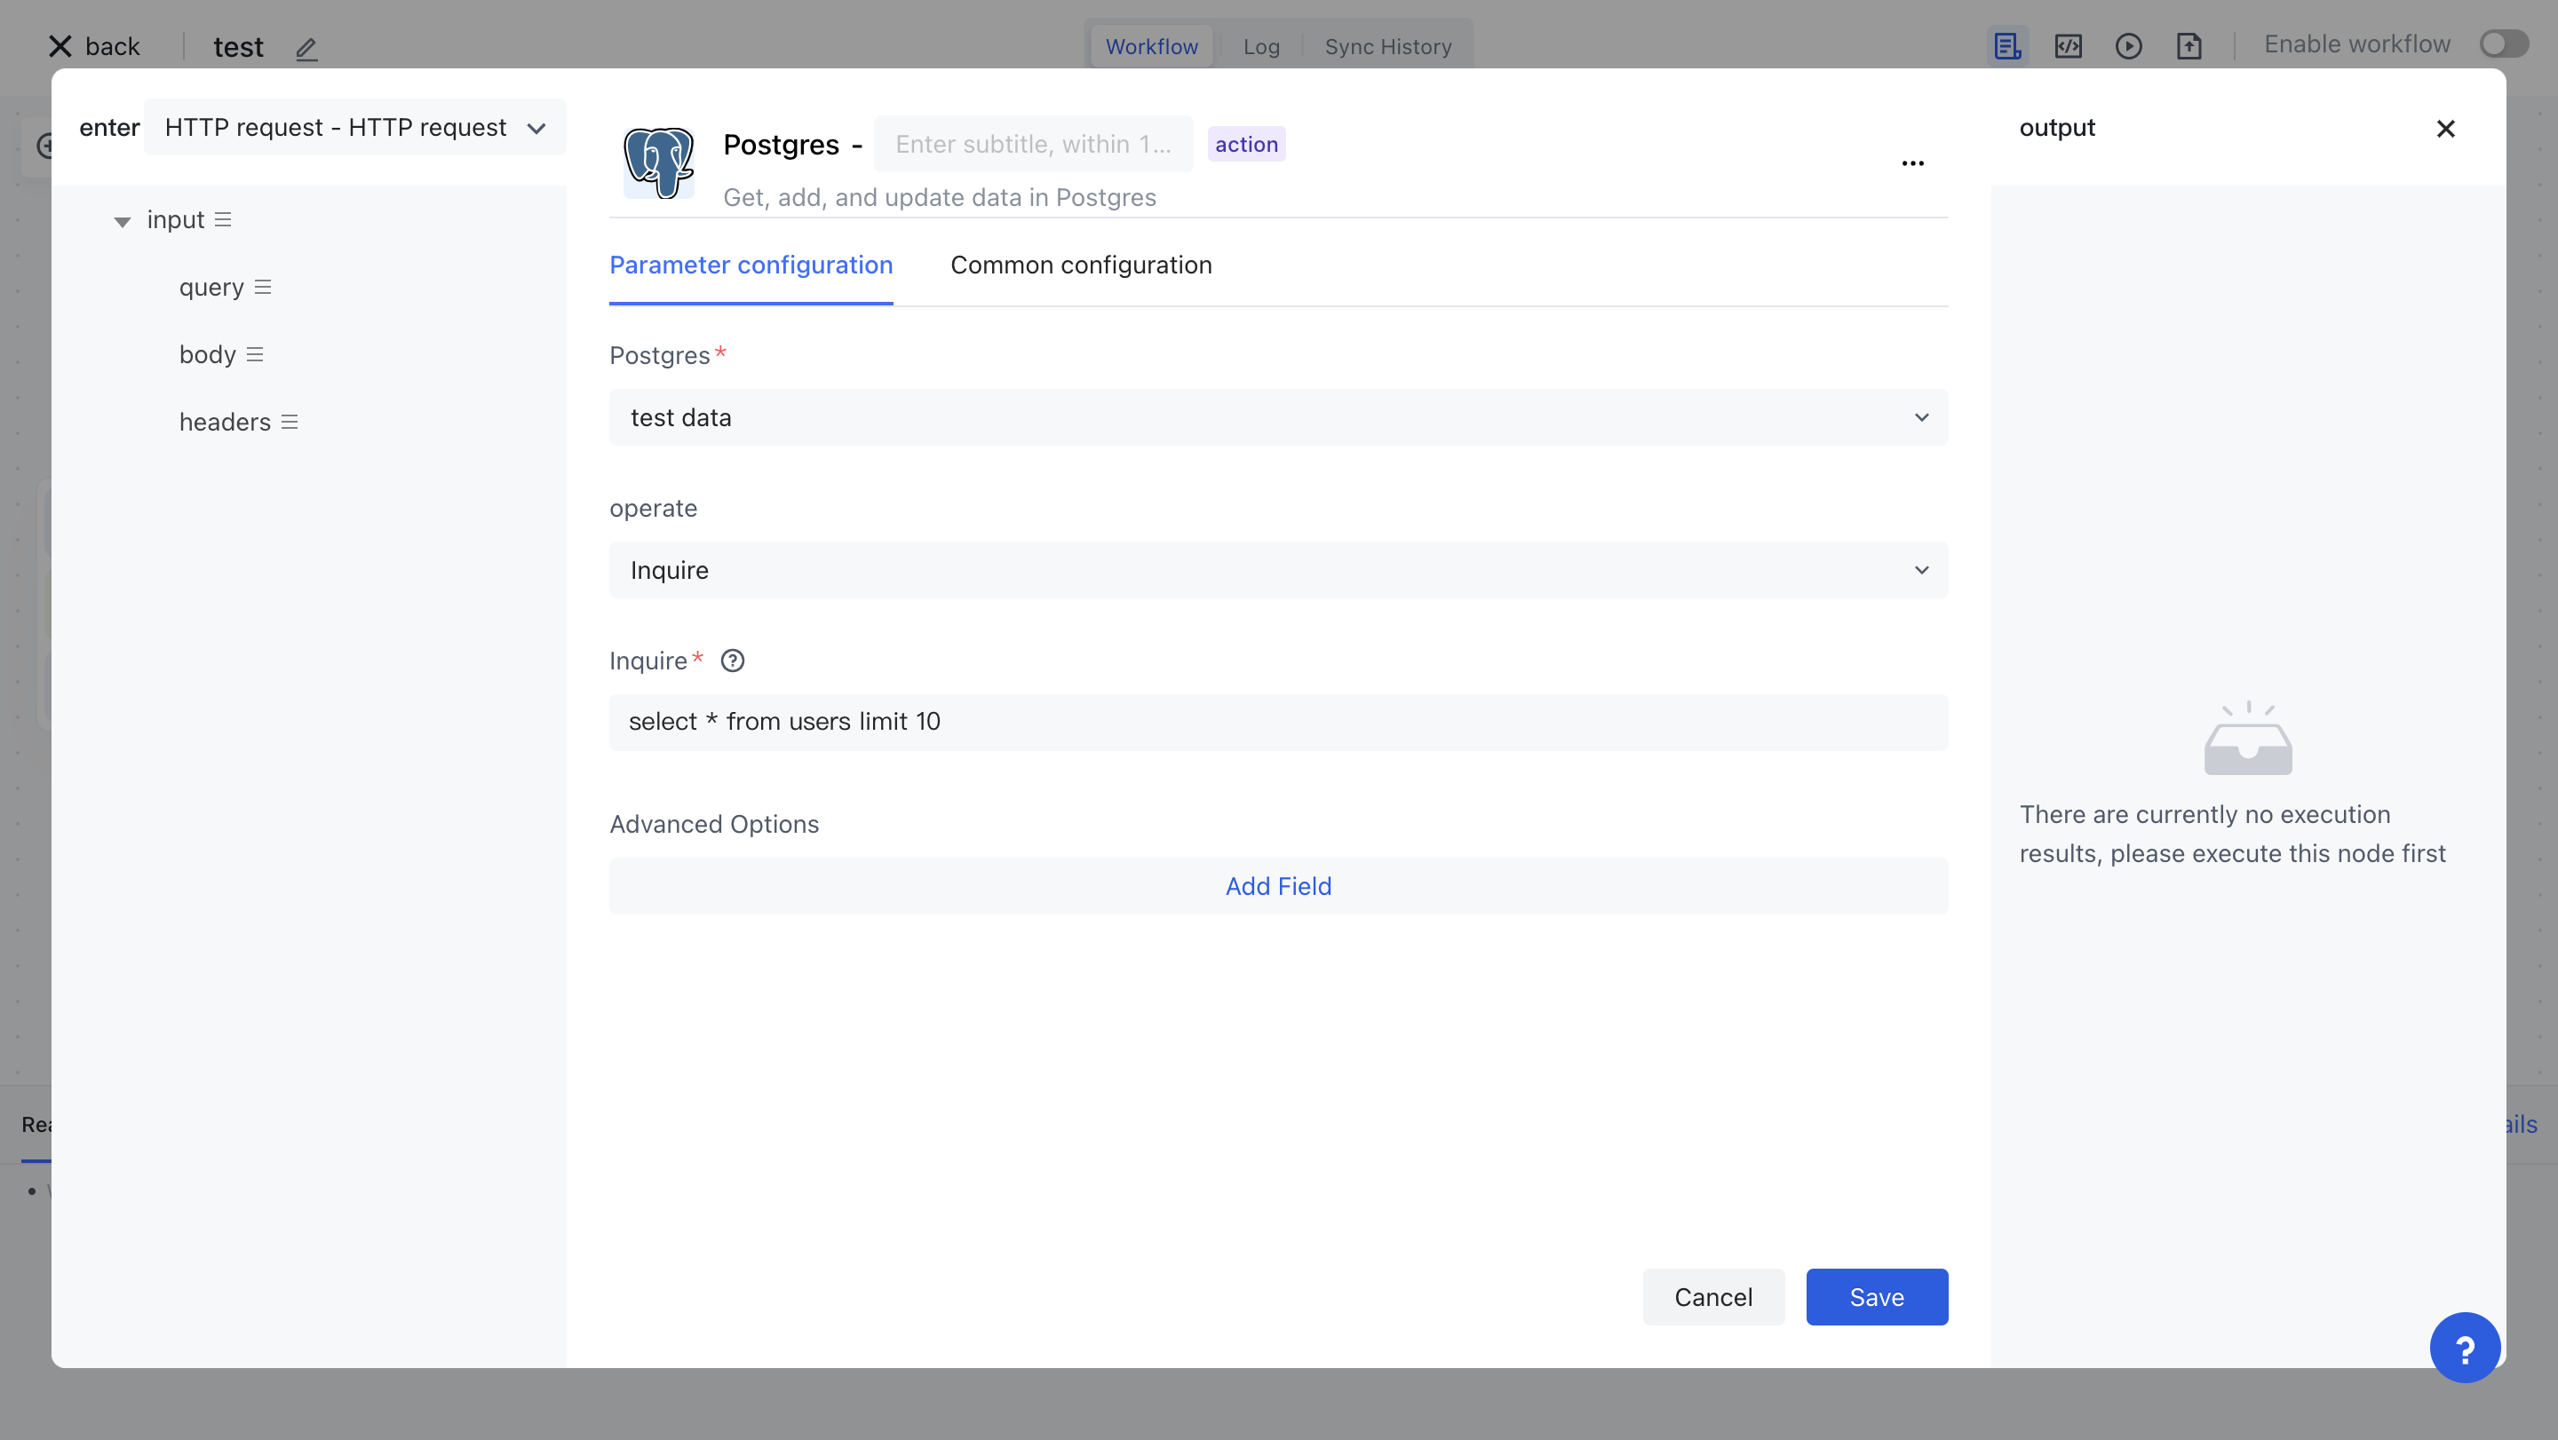Switch to Common configuration tab
Image resolution: width=2558 pixels, height=1440 pixels.
1080,265
